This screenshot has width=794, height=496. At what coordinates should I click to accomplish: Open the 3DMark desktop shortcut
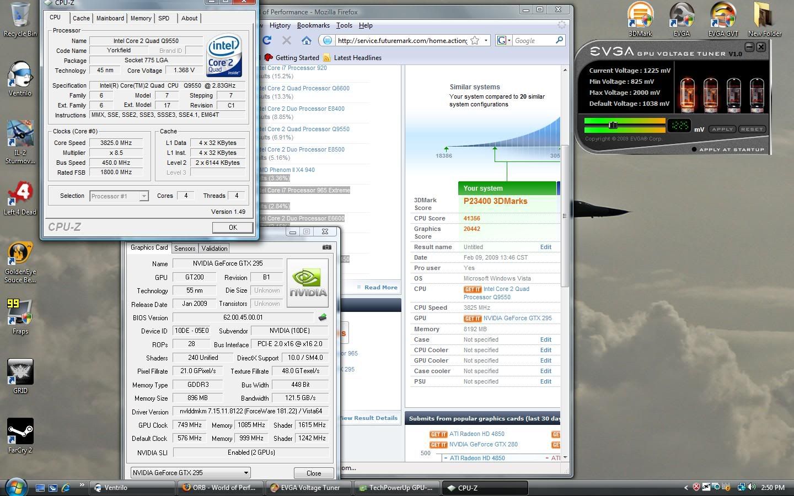640,19
